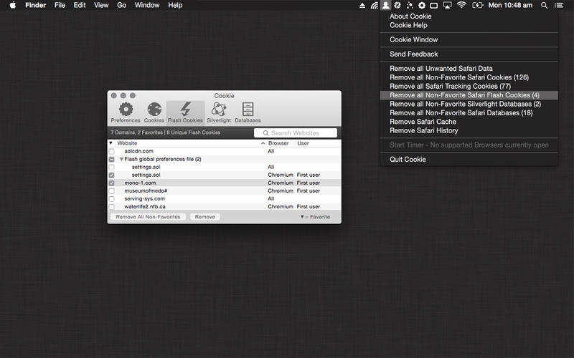Sort by the Browser column header

(278, 143)
